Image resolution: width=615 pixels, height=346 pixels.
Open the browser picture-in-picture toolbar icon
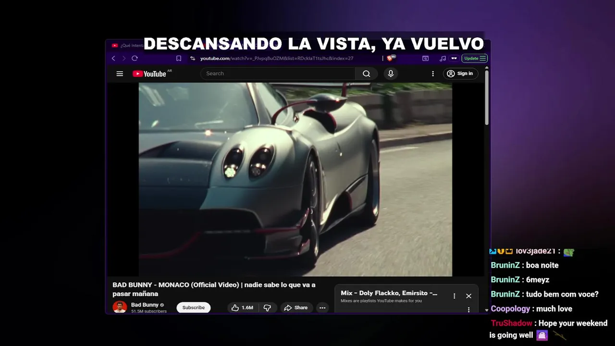click(x=425, y=58)
